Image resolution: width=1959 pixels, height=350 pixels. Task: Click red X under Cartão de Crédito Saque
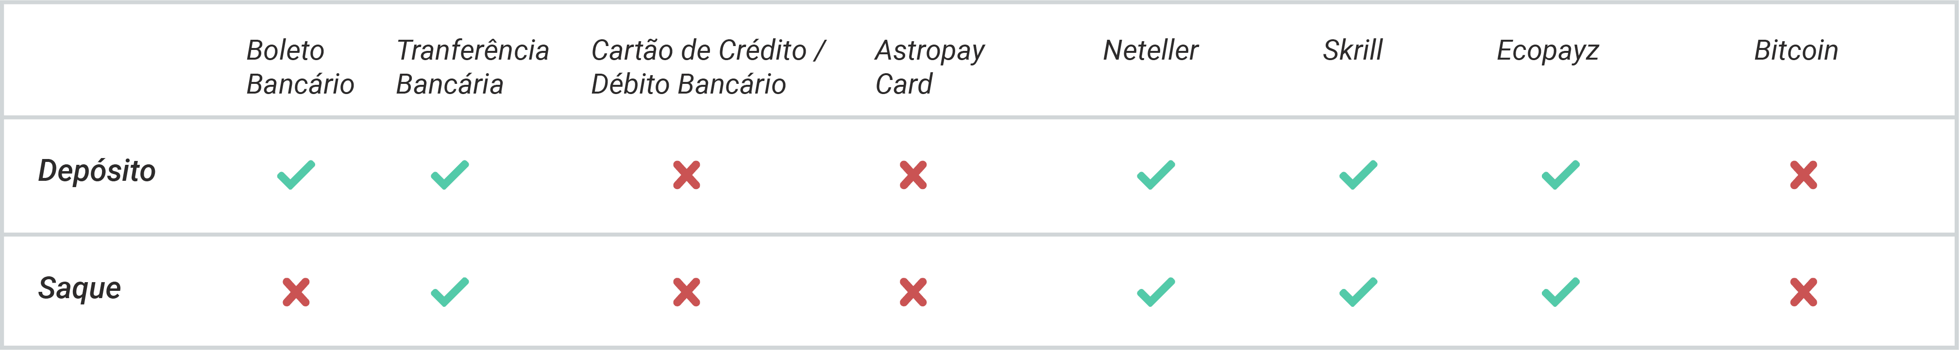pyautogui.click(x=687, y=292)
